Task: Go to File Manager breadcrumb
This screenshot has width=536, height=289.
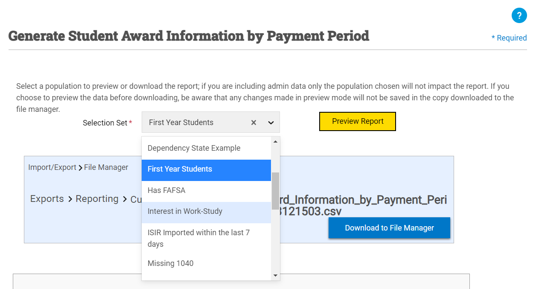Action: (x=106, y=167)
